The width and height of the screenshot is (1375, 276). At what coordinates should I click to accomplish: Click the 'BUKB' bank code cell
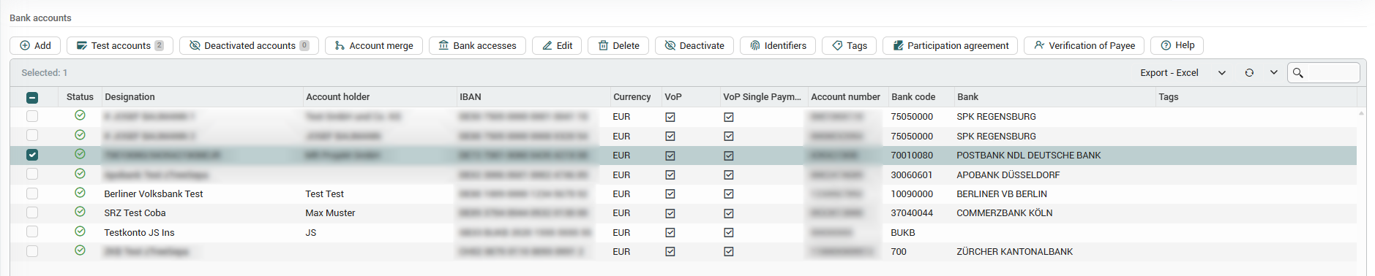(903, 232)
